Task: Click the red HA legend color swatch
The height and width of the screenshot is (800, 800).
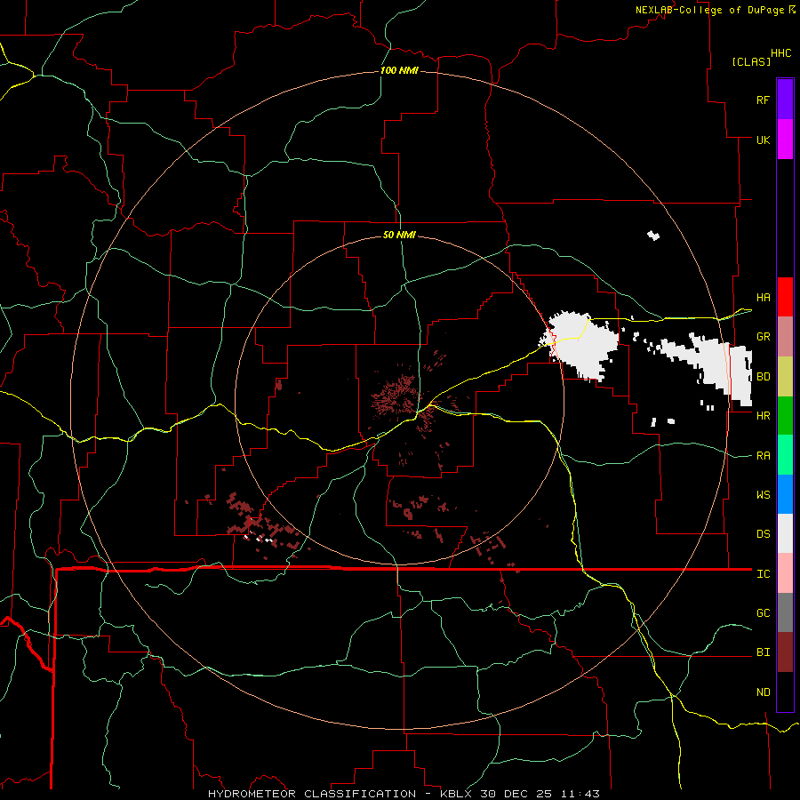Action: 785,297
